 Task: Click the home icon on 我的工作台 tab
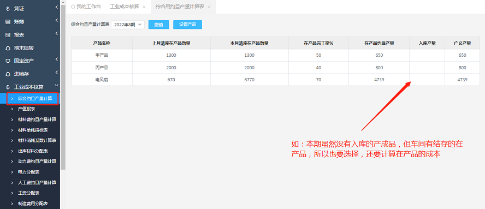pyautogui.click(x=73, y=7)
